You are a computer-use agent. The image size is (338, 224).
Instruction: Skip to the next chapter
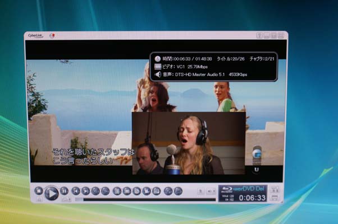85,191
